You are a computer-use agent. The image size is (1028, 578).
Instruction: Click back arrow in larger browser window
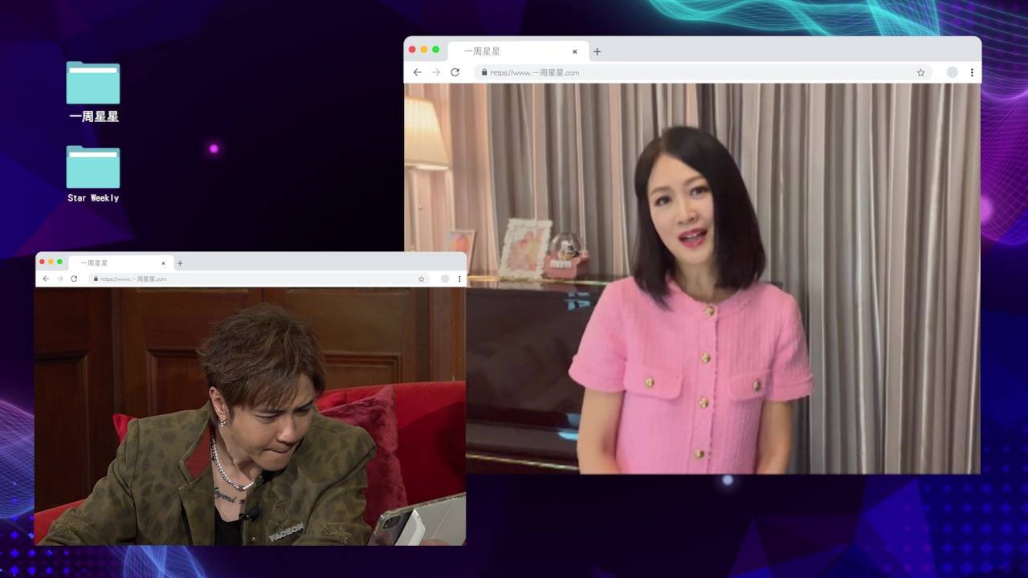click(x=418, y=72)
